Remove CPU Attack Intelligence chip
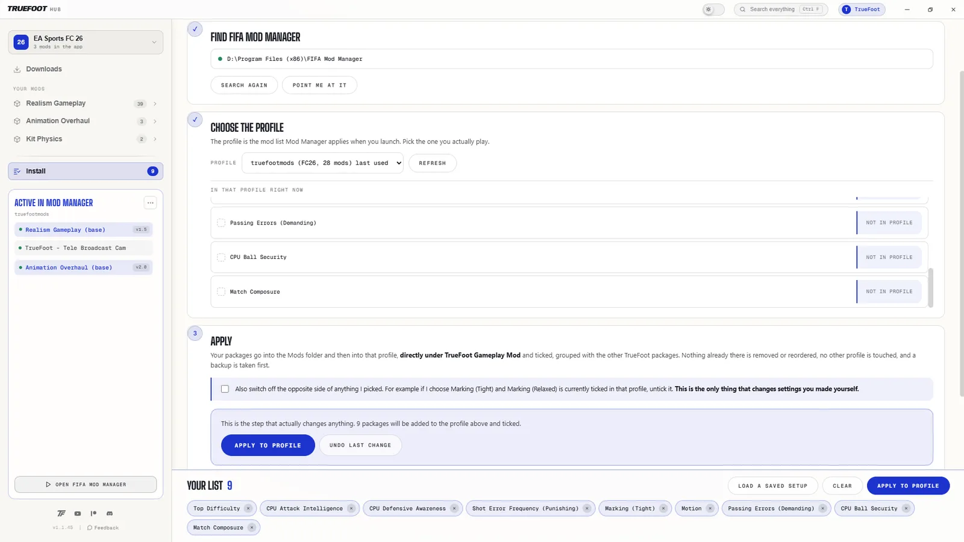Viewport: 964px width, 542px height. pyautogui.click(x=351, y=508)
